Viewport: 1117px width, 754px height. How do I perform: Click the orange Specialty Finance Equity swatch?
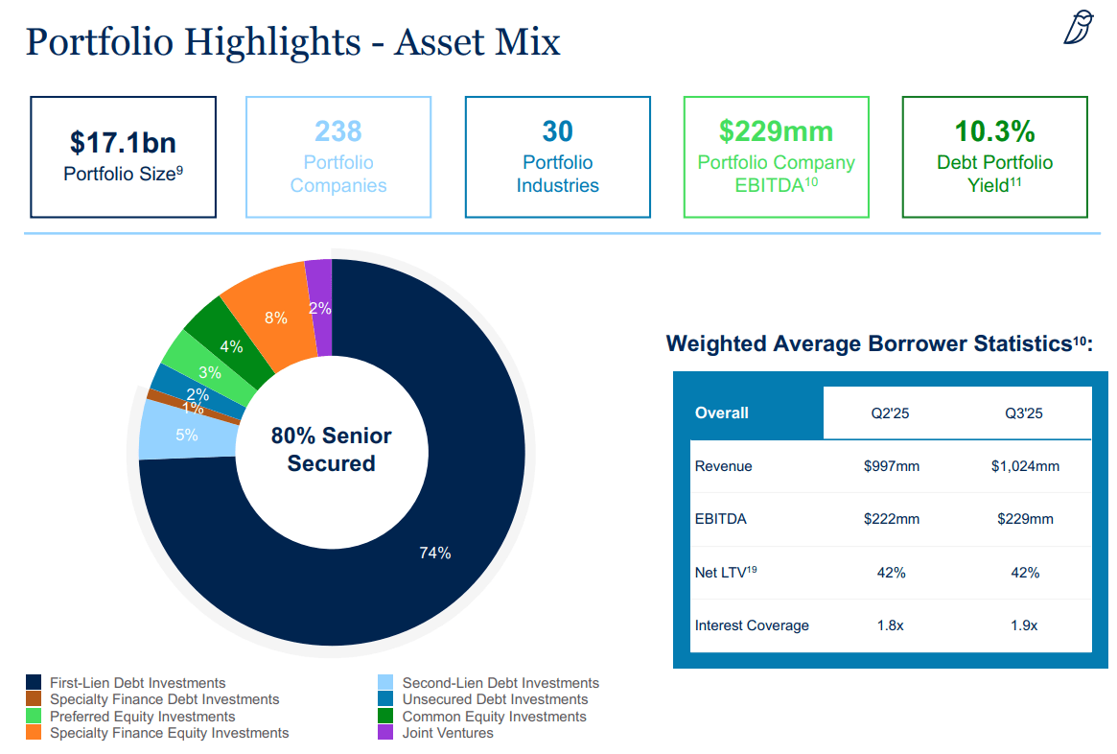pyautogui.click(x=34, y=733)
